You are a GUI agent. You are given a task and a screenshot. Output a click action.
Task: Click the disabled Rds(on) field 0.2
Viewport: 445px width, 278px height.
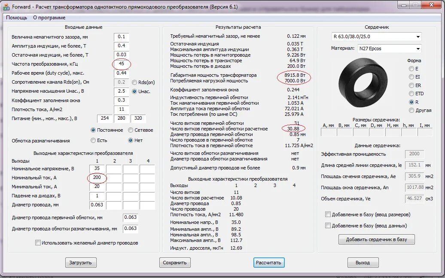point(122,82)
